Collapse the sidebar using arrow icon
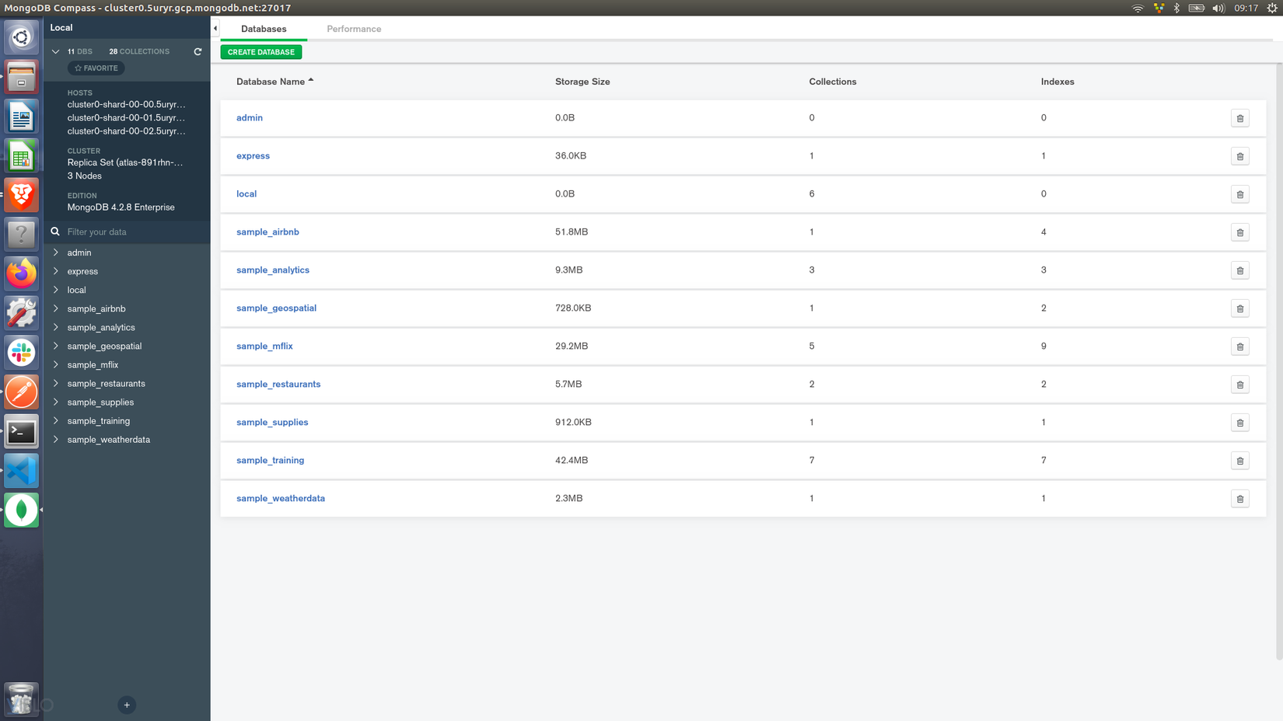 point(215,29)
